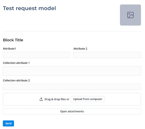This screenshot has height=129, width=145.
Task: Click the "Drag & drop files or" text
Action: click(57, 99)
